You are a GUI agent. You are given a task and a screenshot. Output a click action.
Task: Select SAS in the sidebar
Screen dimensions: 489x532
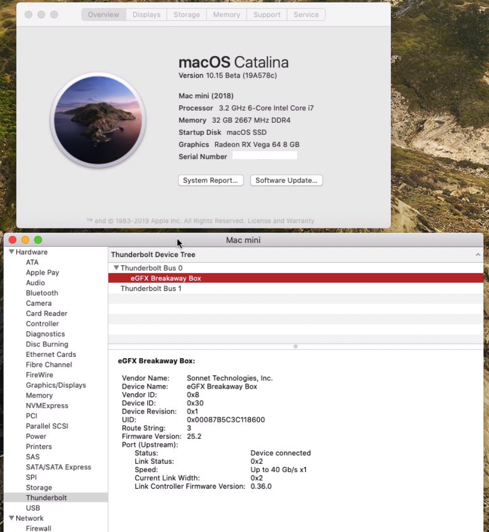click(33, 457)
